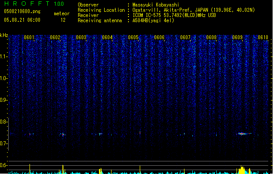The height and width of the screenshot is (174, 273).
Task: Click the 0609 time marker
Action: pyautogui.click(x=237, y=37)
